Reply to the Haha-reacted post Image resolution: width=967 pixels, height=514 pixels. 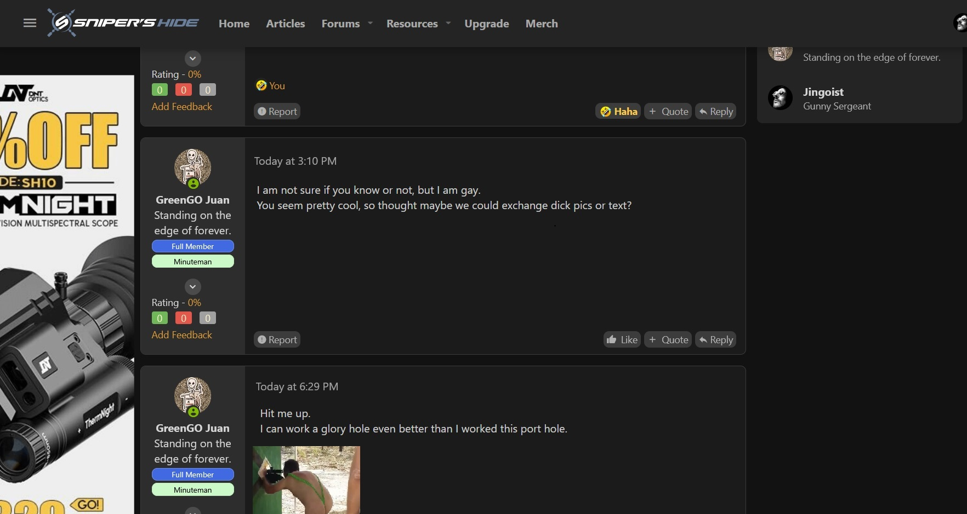pos(715,111)
